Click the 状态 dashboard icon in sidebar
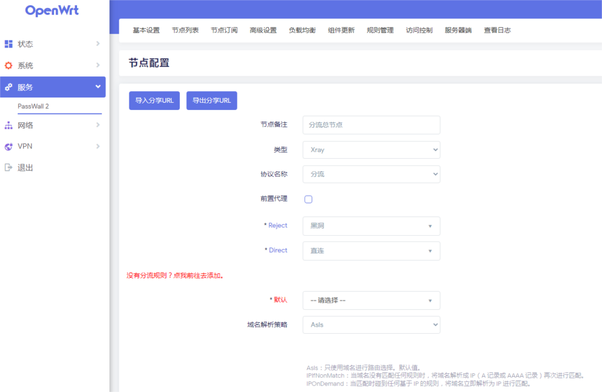 pyautogui.click(x=8, y=44)
